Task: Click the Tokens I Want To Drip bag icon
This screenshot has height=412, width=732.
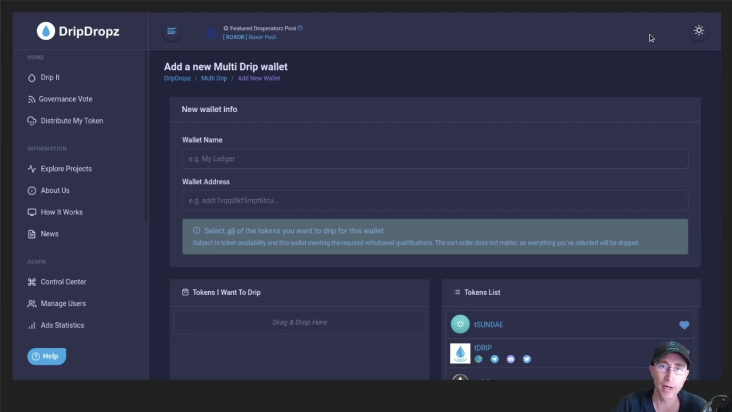Action: pyautogui.click(x=185, y=292)
